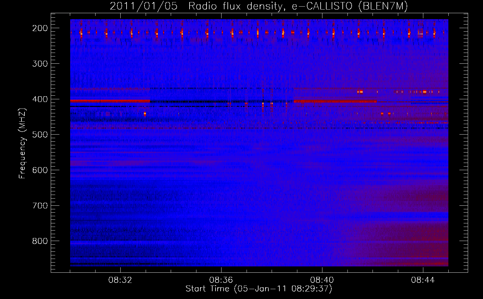Select the 400 frequency axis label
Image resolution: width=483 pixels, height=299 pixels.
(40, 99)
